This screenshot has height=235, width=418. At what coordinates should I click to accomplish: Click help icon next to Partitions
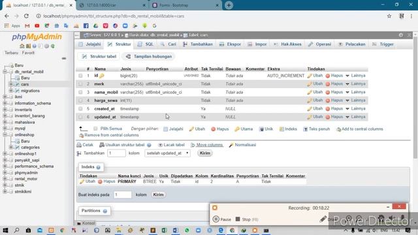point(105,211)
